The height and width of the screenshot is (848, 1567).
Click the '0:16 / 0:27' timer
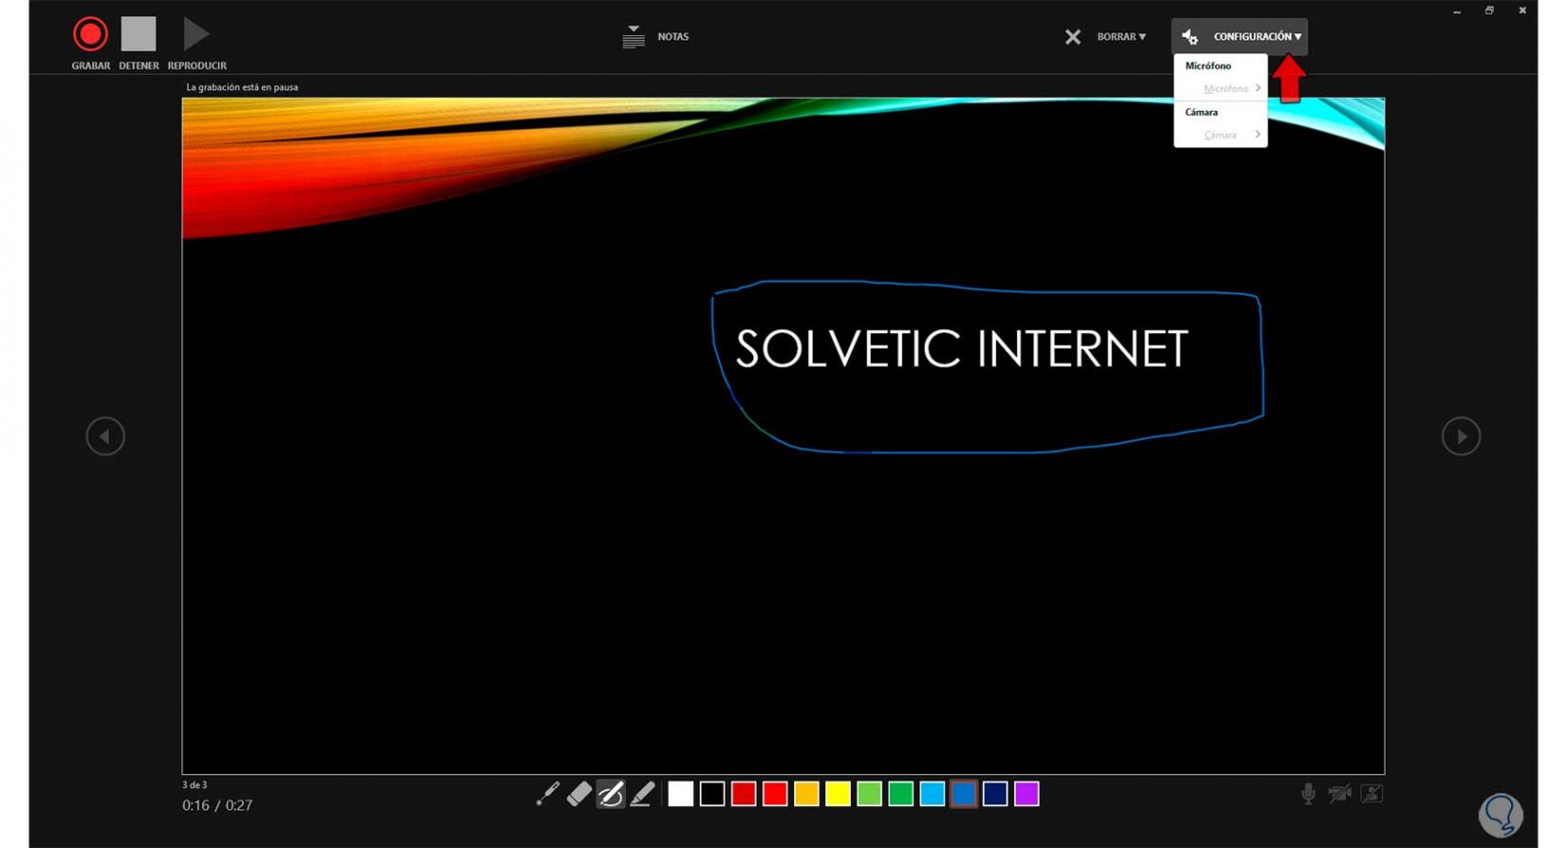pyautogui.click(x=217, y=805)
